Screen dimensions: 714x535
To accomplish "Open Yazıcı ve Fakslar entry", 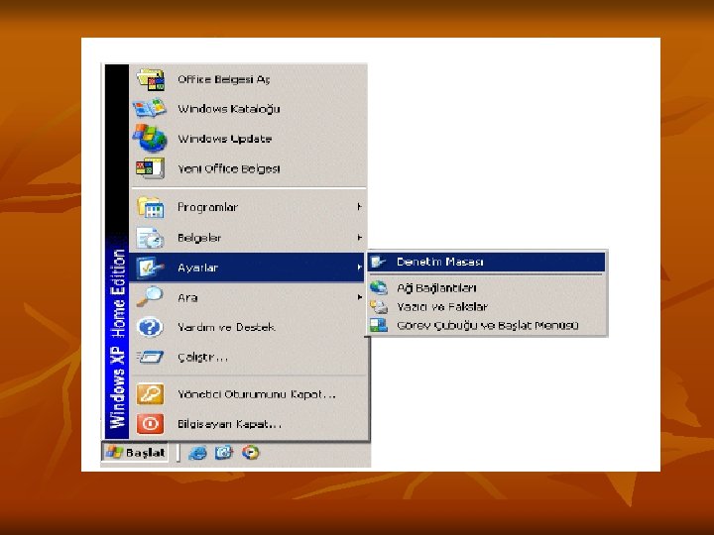I will [x=487, y=306].
